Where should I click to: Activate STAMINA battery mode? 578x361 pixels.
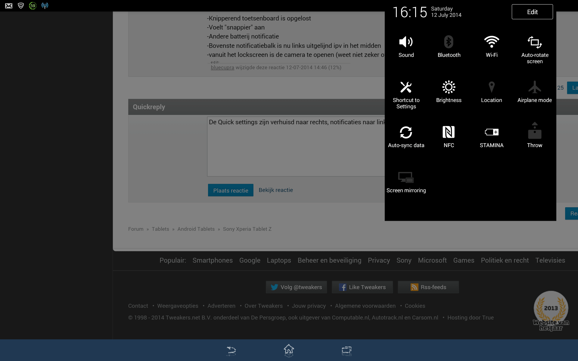491,136
